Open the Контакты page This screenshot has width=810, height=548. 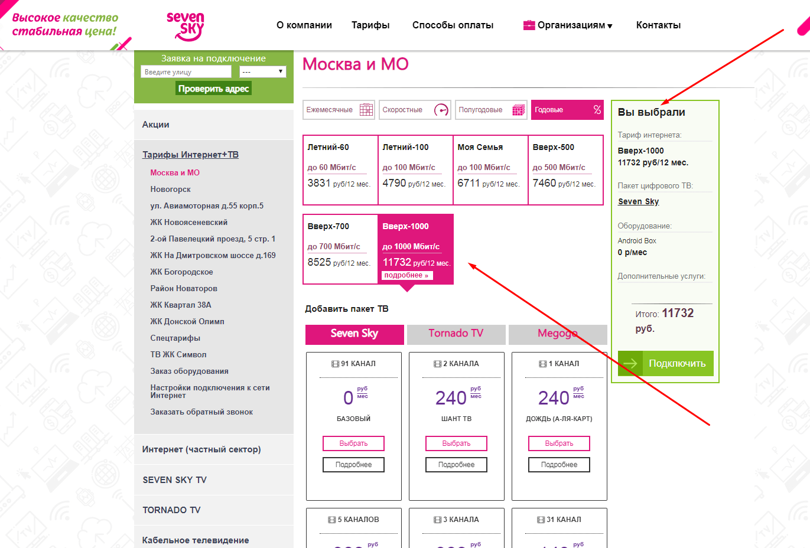coord(658,25)
